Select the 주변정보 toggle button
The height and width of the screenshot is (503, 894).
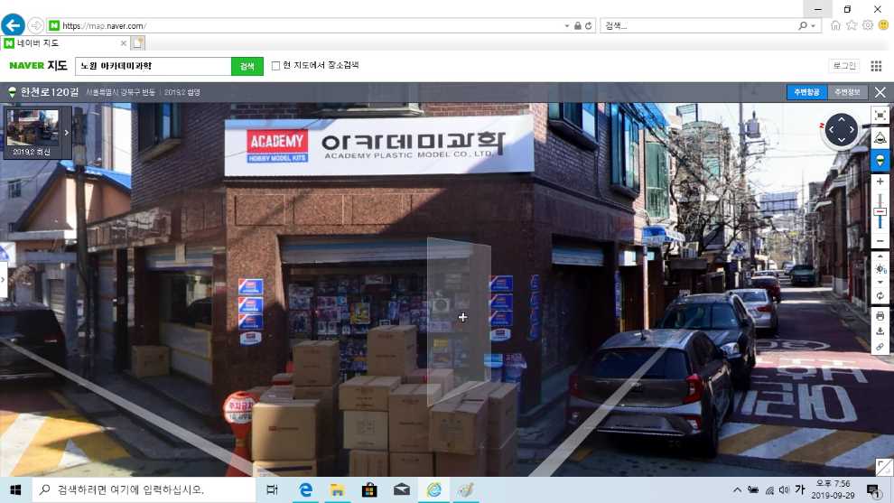click(x=849, y=92)
